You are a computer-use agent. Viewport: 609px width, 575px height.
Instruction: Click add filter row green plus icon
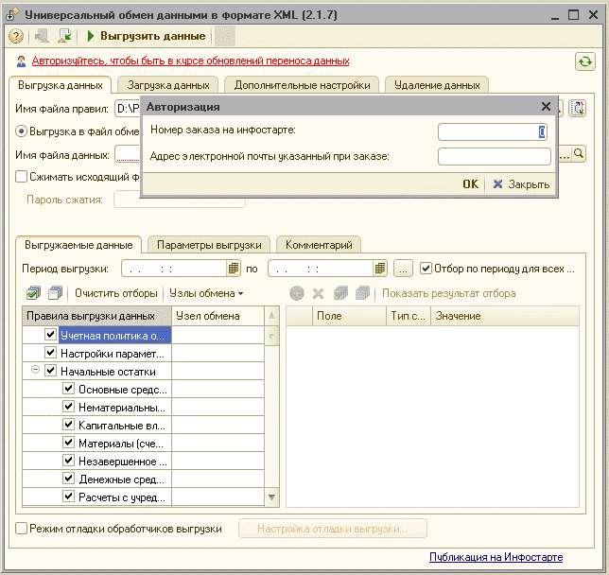297,293
